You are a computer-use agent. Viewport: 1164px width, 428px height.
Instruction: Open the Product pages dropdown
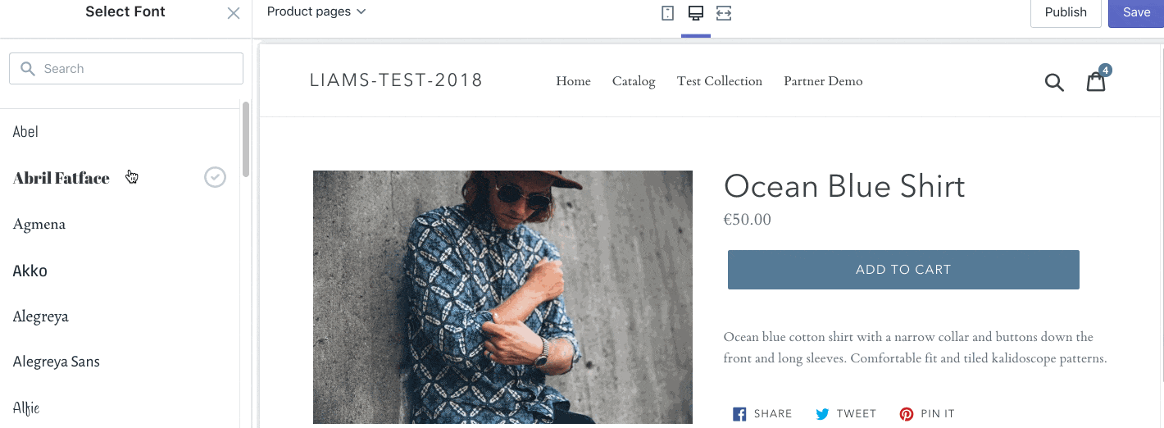(316, 11)
